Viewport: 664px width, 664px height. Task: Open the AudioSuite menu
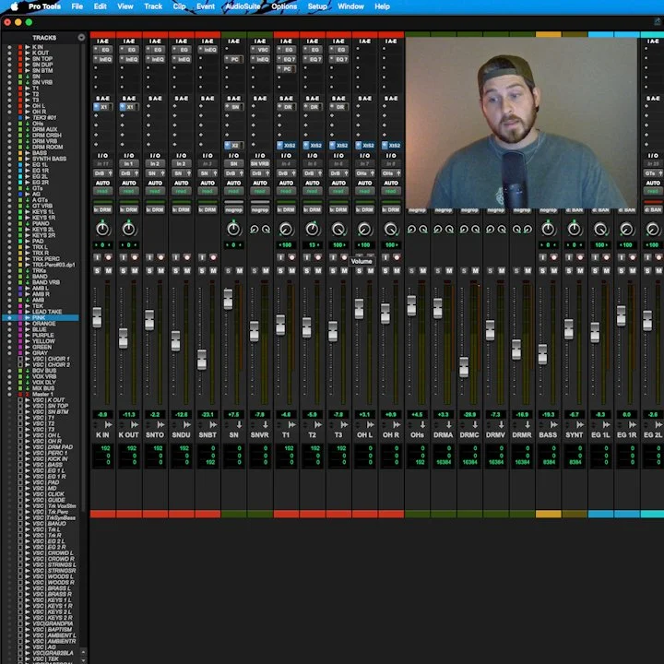coord(243,6)
